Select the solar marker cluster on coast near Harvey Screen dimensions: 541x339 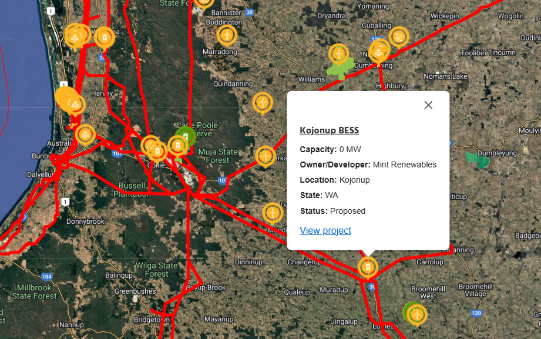pyautogui.click(x=68, y=100)
